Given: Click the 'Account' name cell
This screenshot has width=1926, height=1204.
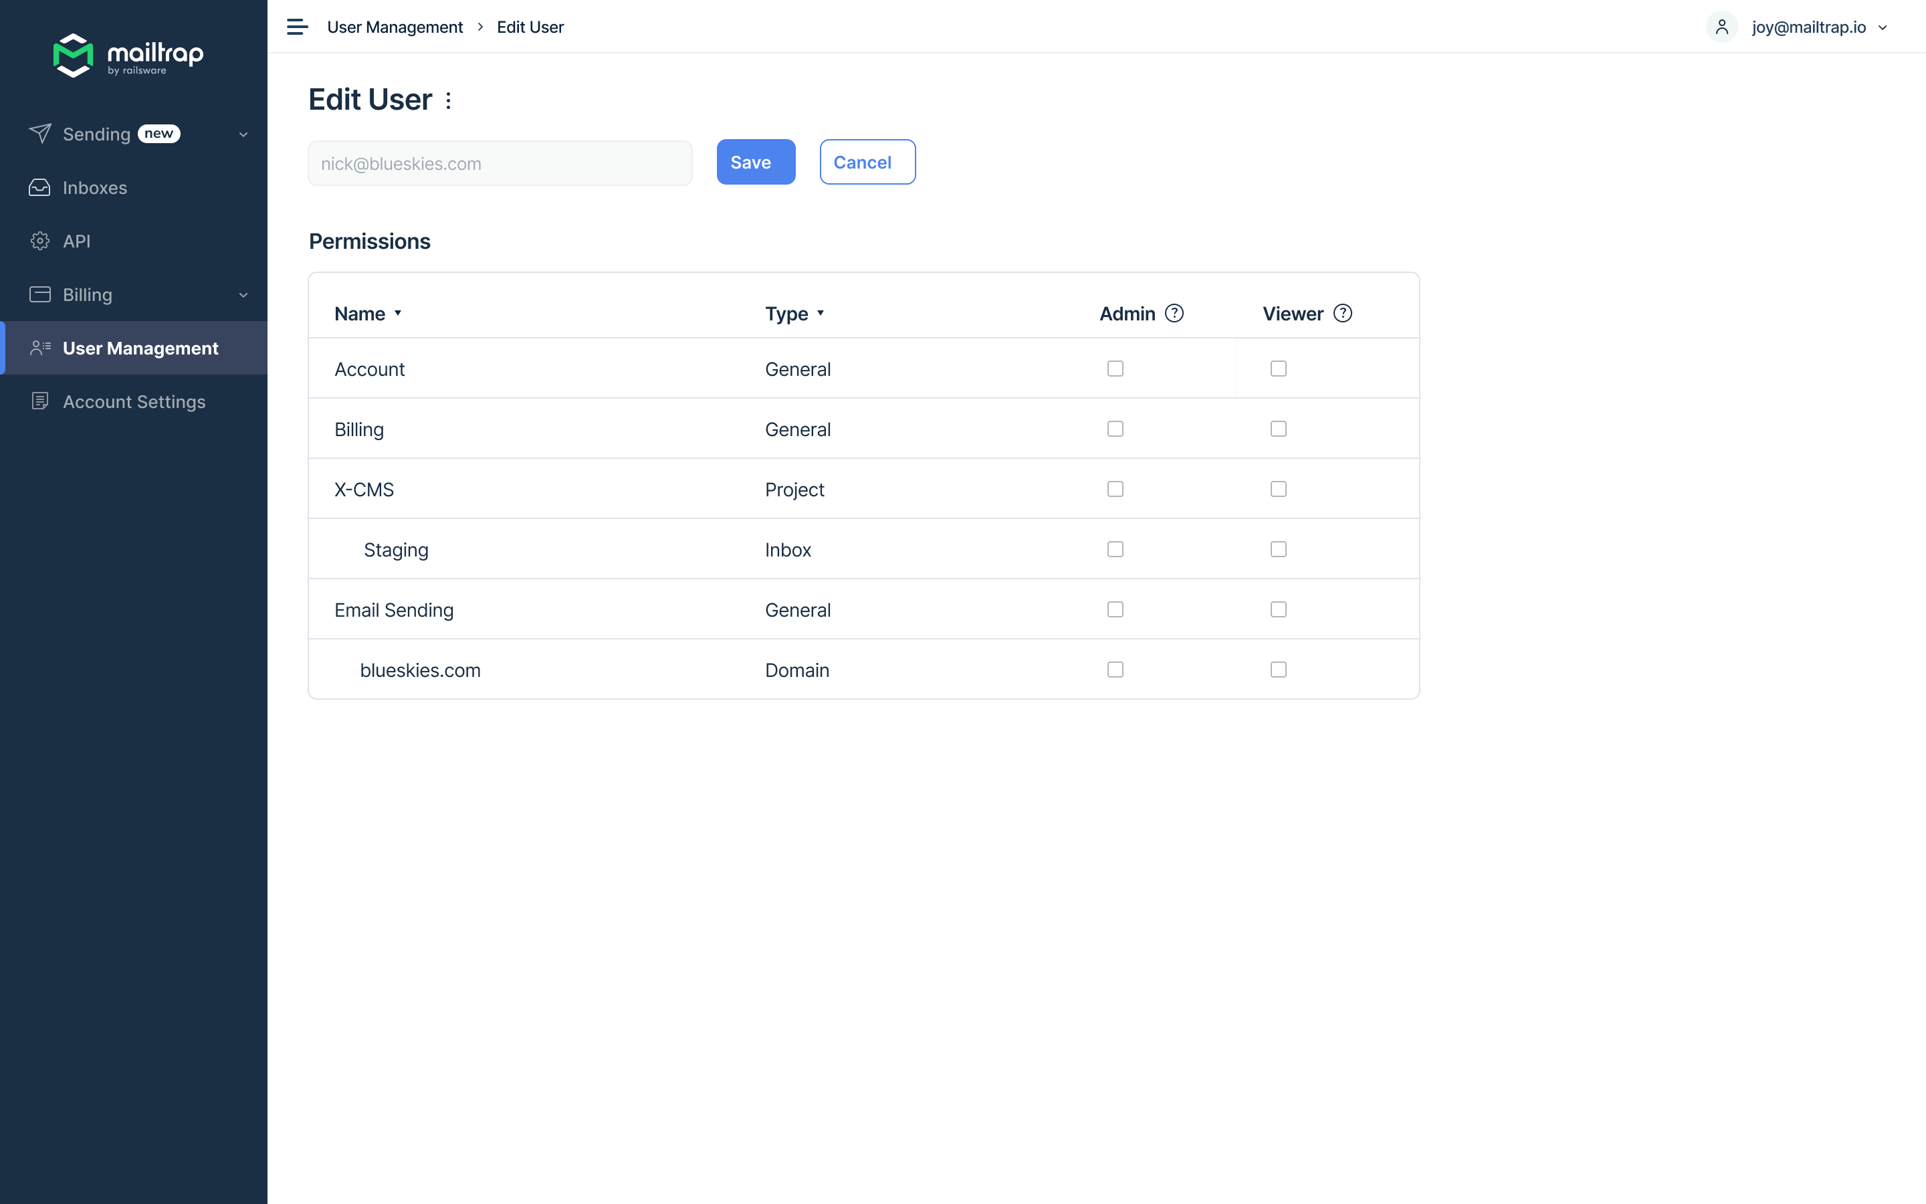Looking at the screenshot, I should pos(369,369).
